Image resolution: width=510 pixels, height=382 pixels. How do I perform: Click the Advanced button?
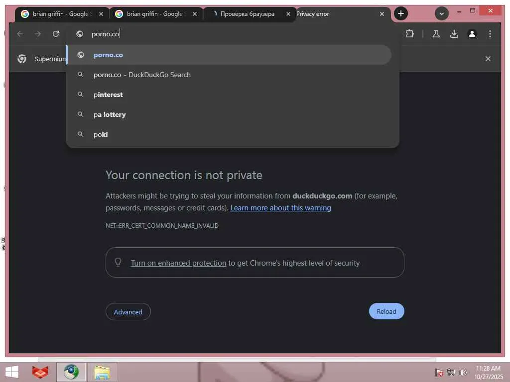click(128, 312)
